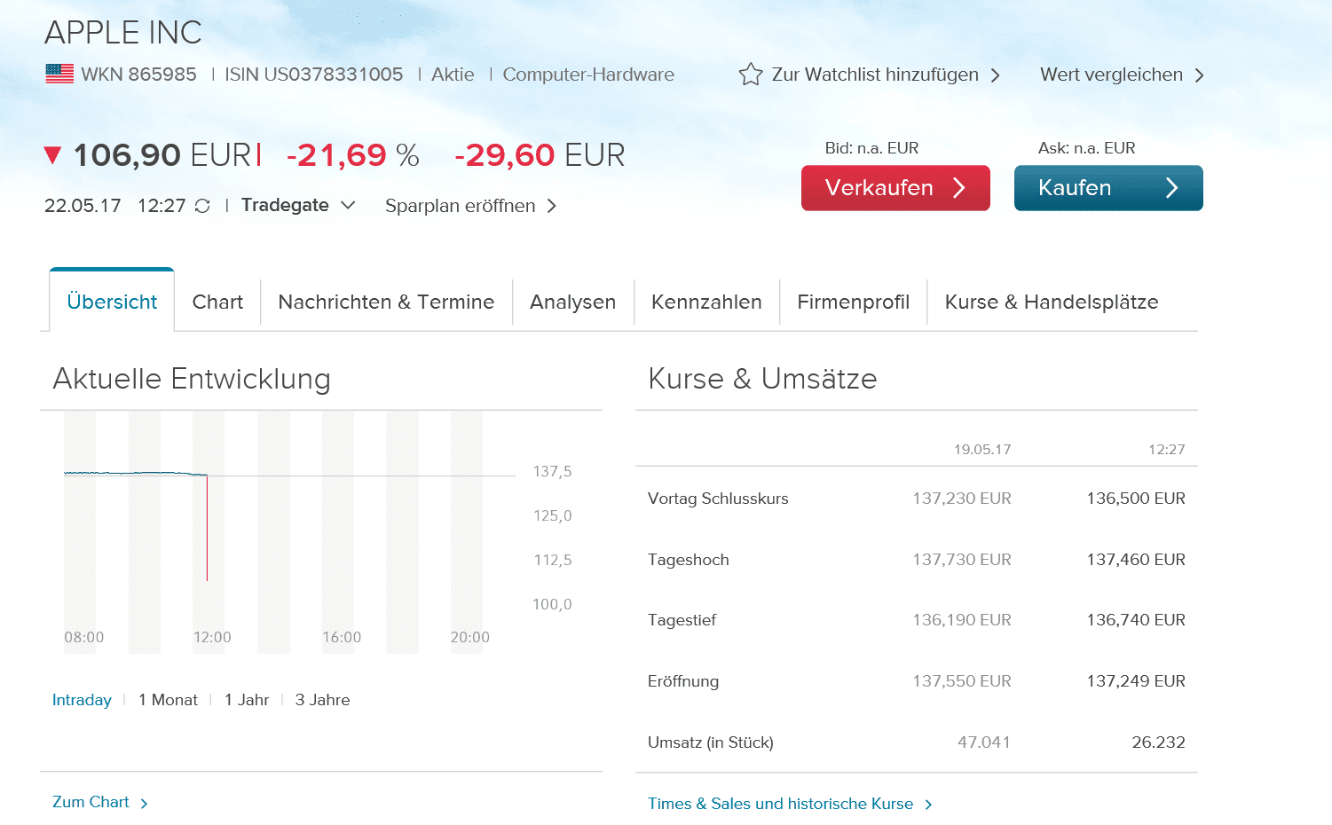Viewport: 1332px width, 825px height.
Task: Click the -21,69 % change value
Action: (x=352, y=155)
